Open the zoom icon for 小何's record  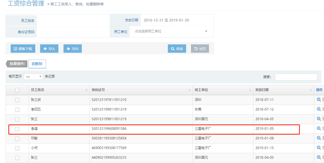click(x=319, y=148)
